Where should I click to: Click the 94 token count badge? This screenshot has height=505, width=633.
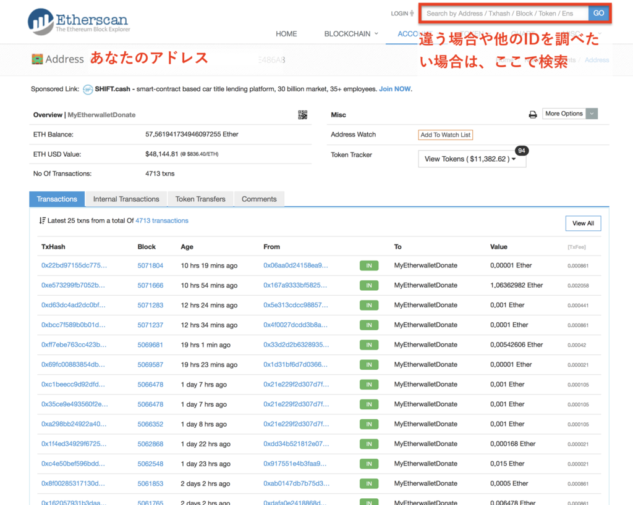click(522, 151)
